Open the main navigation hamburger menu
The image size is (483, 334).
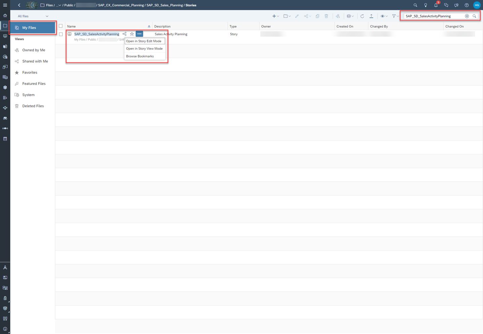tap(5, 5)
